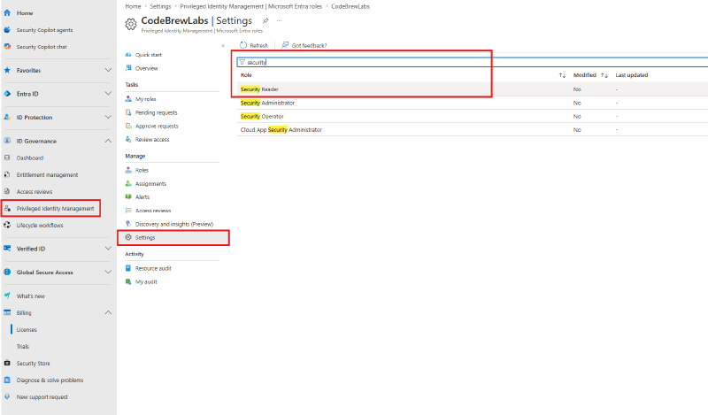This screenshot has width=708, height=415.
Task: Click the Home breadcrumb link
Action: pos(133,6)
